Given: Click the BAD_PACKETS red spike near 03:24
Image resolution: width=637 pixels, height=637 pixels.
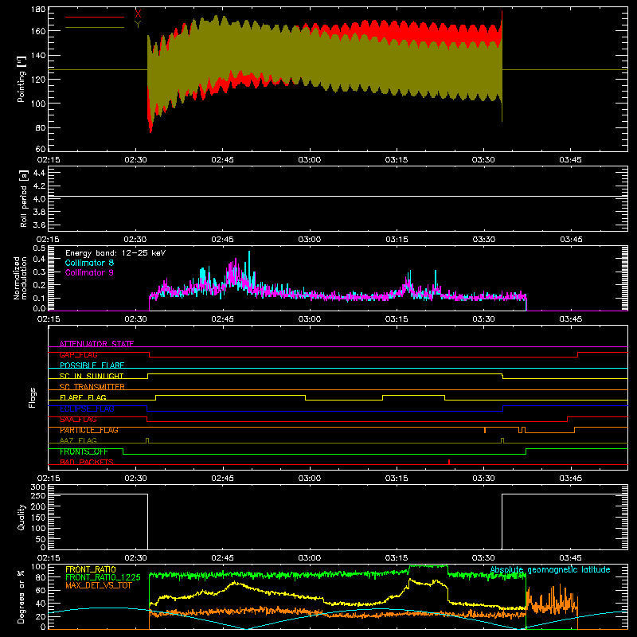Looking at the screenshot, I should tap(449, 462).
